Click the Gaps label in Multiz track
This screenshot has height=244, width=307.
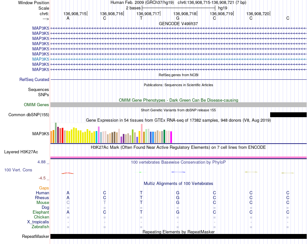(x=44, y=188)
